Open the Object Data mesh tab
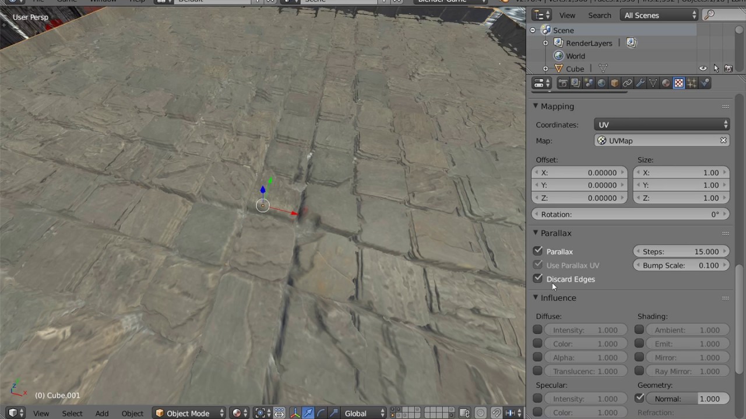 click(x=653, y=83)
